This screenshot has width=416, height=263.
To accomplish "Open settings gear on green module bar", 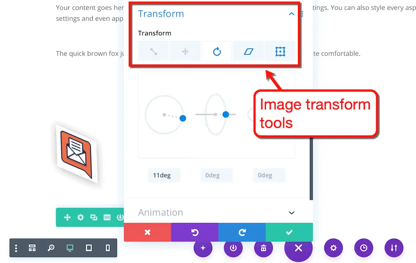I will 80,217.
